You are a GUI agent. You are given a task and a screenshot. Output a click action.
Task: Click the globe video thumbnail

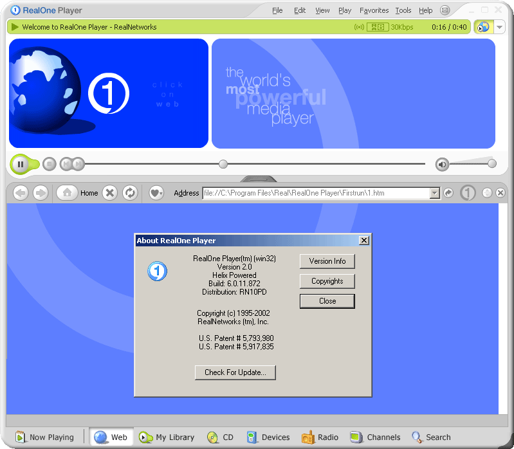109,93
